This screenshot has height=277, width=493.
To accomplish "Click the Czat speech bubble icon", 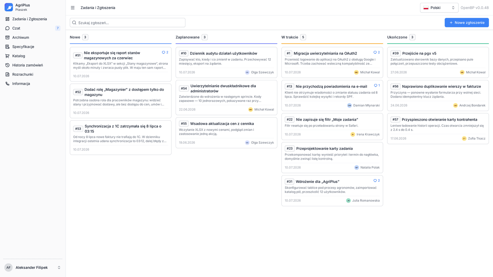I will [x=7, y=28].
